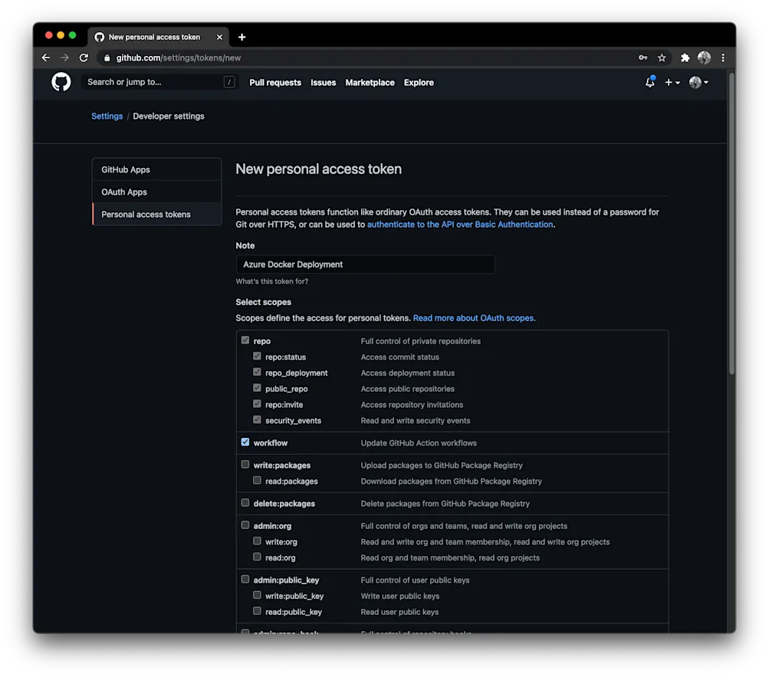Toggle the repo_deployment checkbox

[x=257, y=372]
